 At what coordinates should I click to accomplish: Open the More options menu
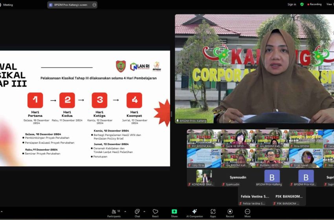tap(247, 213)
